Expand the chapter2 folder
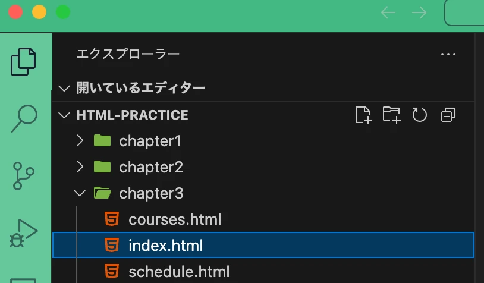Image resolution: width=484 pixels, height=283 pixels. (150, 168)
